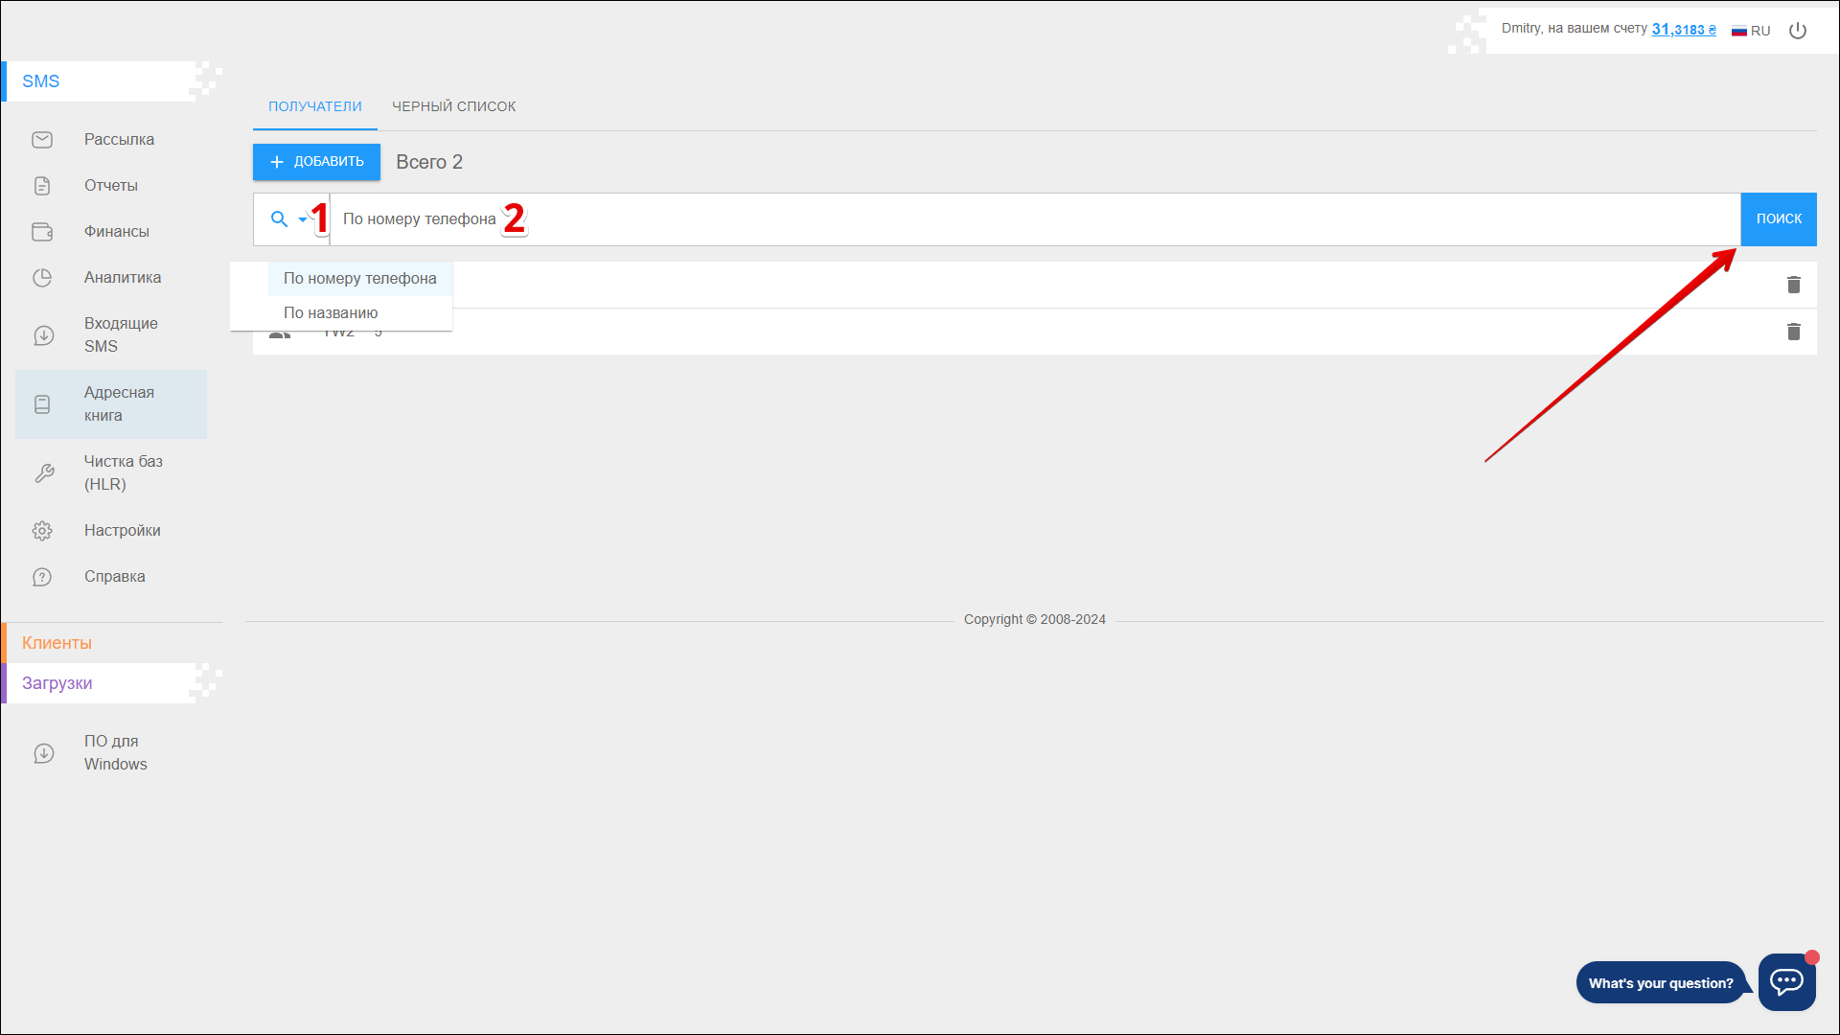Open Чистка баз (HLR) wrench icon
1840x1035 pixels.
point(44,473)
